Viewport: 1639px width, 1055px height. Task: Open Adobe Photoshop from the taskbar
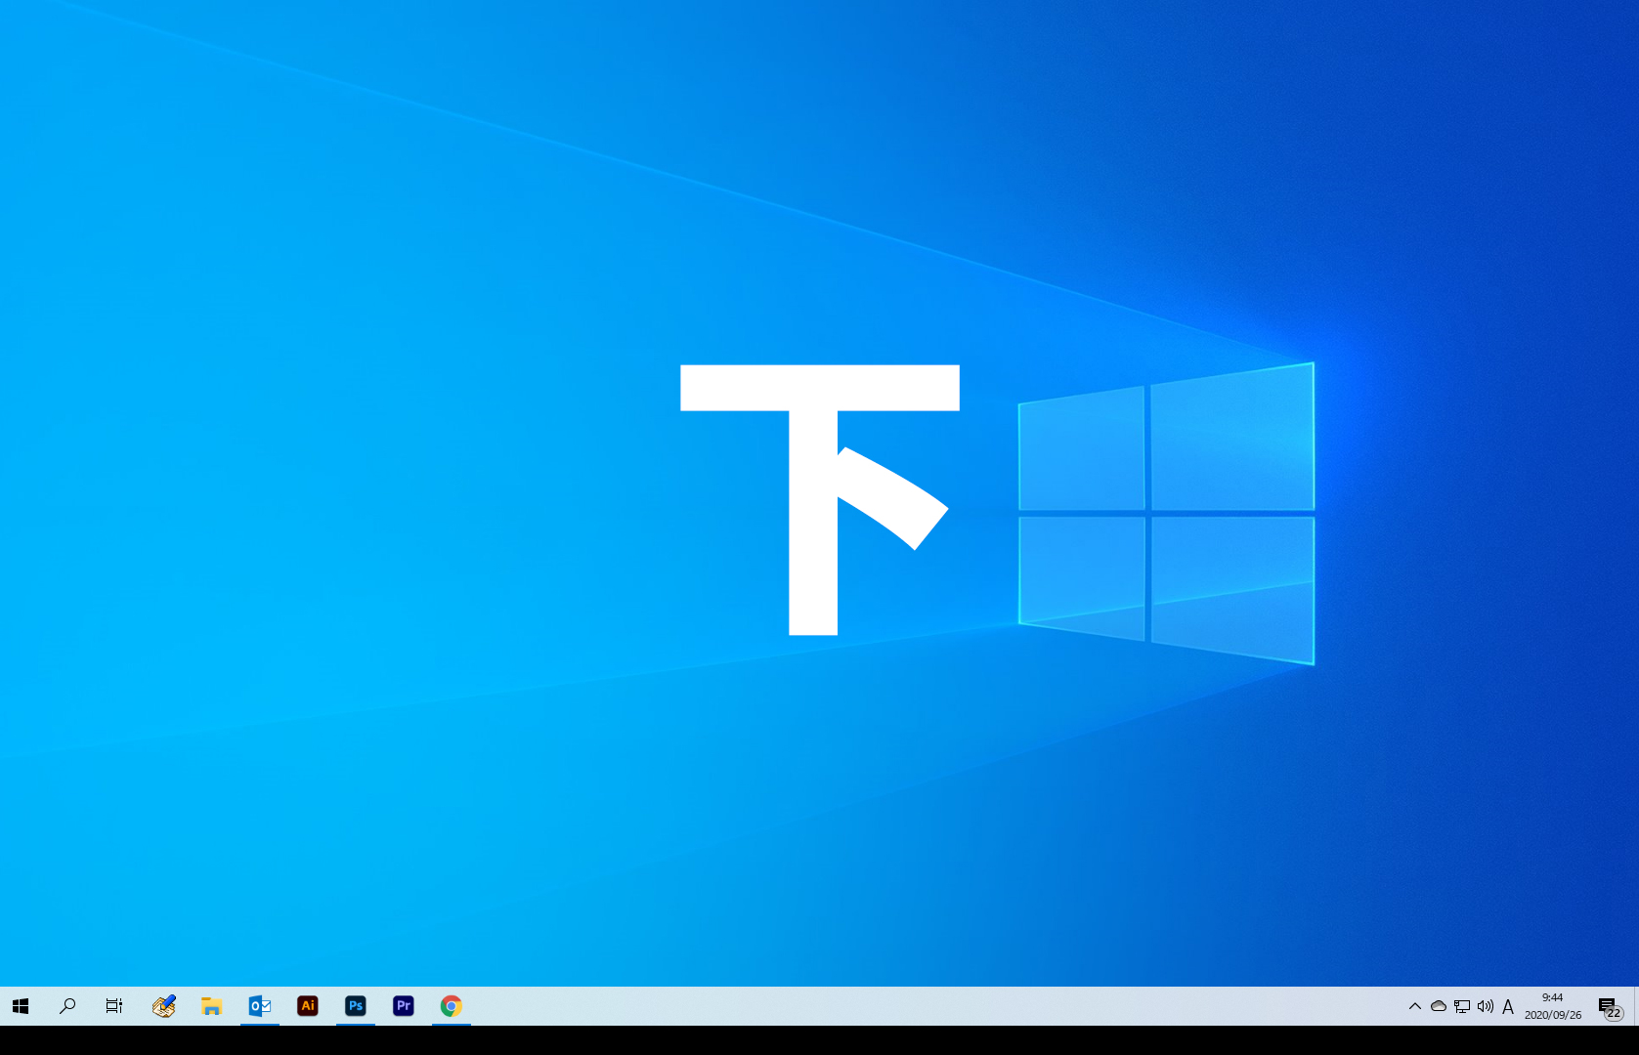pos(356,1006)
